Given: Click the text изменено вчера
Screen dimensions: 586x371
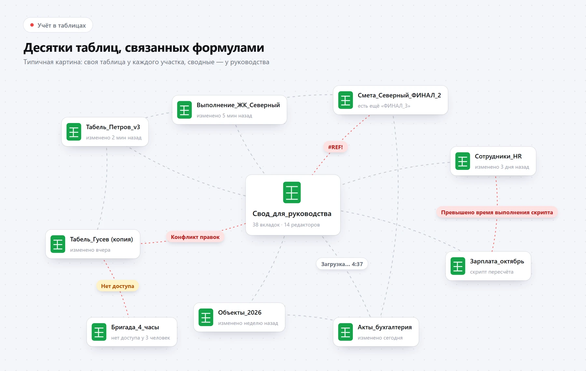Looking at the screenshot, I should pos(90,250).
